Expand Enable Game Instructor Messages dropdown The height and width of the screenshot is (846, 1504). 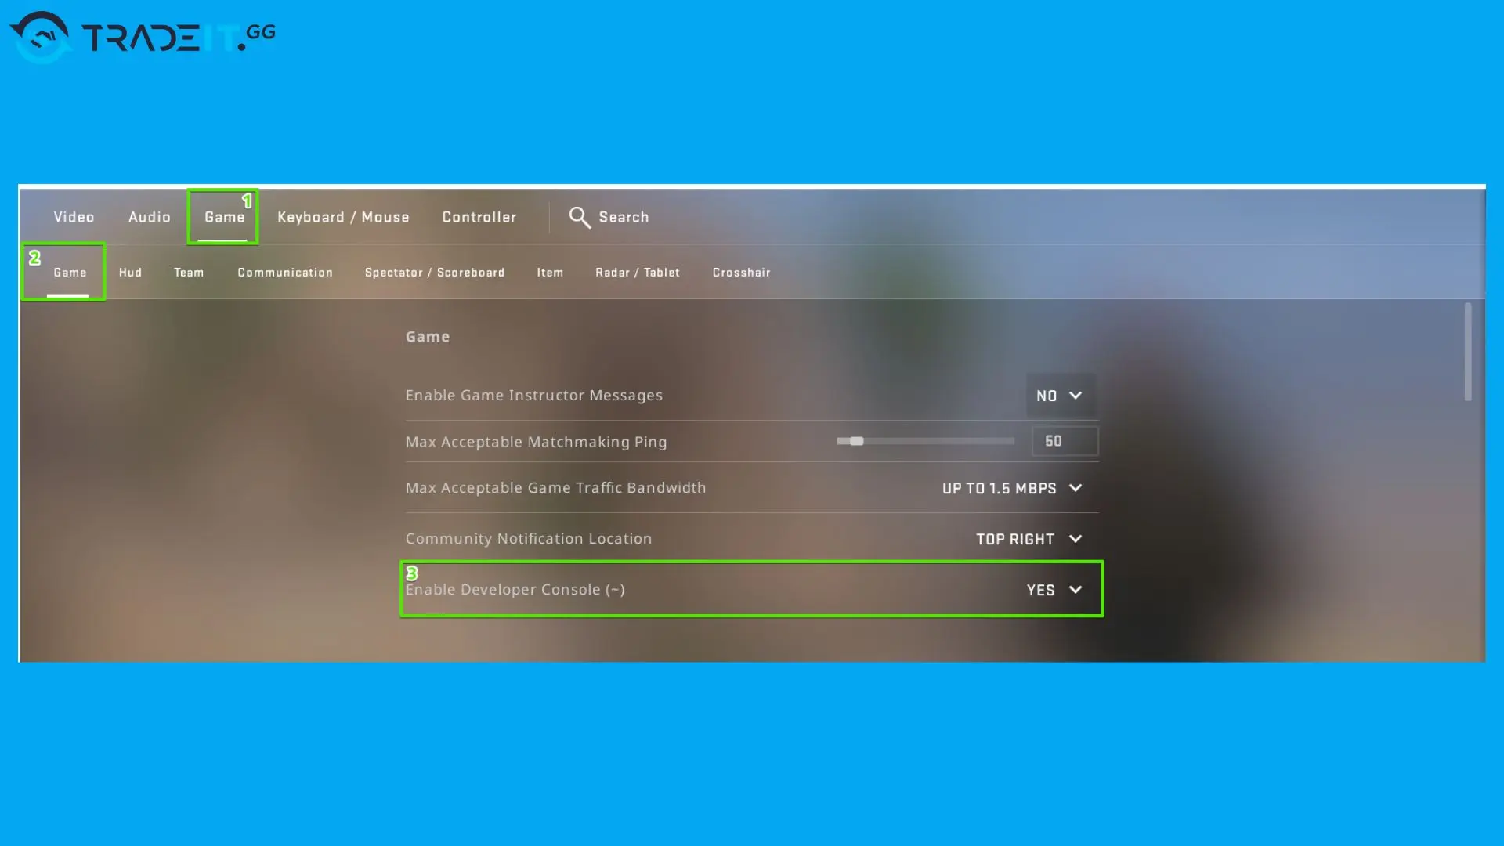tap(1060, 396)
